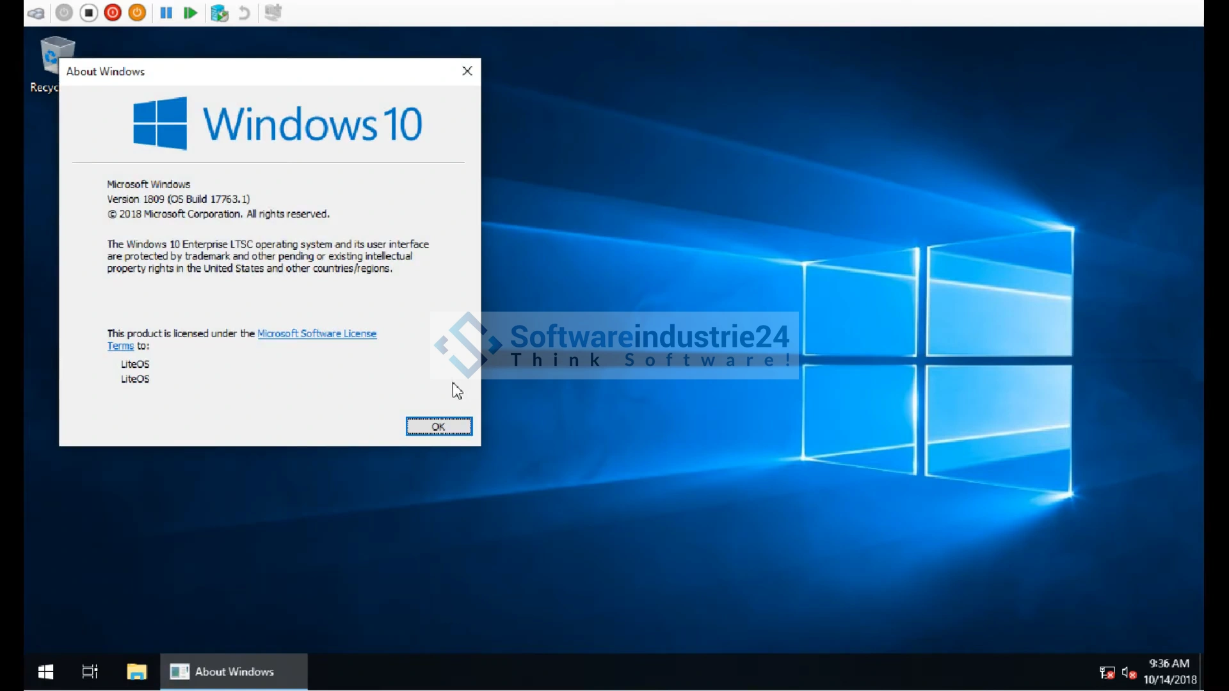Open Microsoft Software License Terms link
This screenshot has width=1229, height=691.
pyautogui.click(x=316, y=333)
